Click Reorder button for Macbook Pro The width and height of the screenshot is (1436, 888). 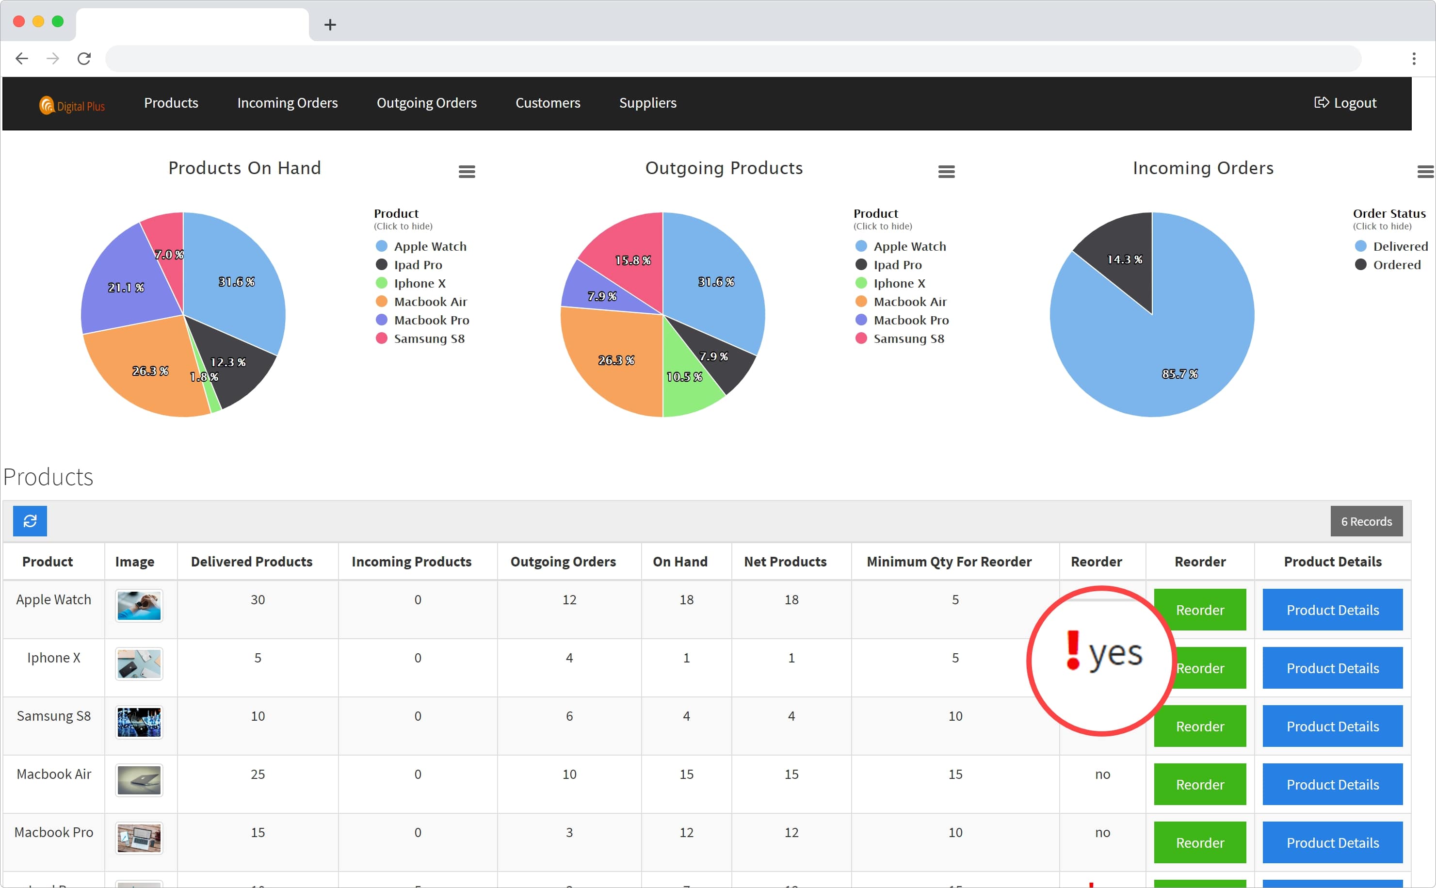point(1199,842)
